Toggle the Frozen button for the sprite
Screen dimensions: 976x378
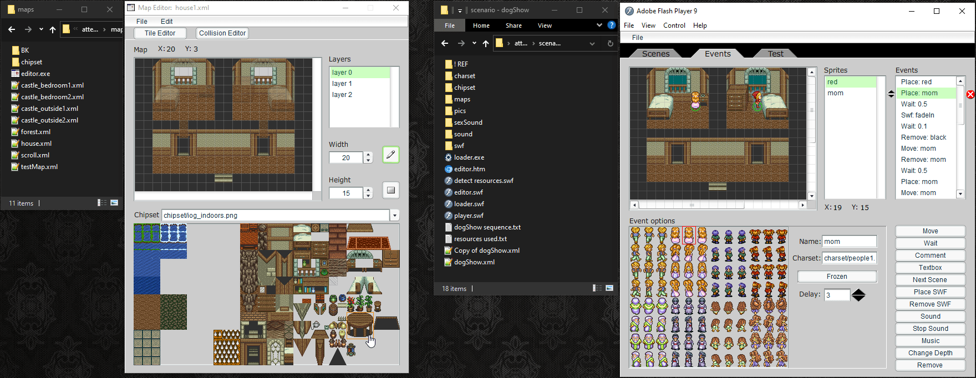837,276
